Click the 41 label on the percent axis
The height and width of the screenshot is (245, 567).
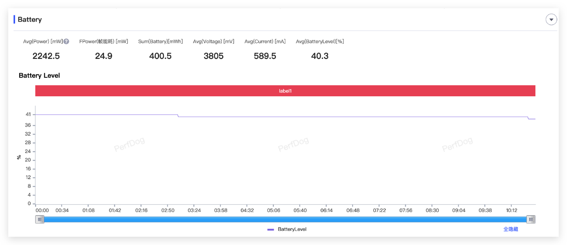point(28,114)
